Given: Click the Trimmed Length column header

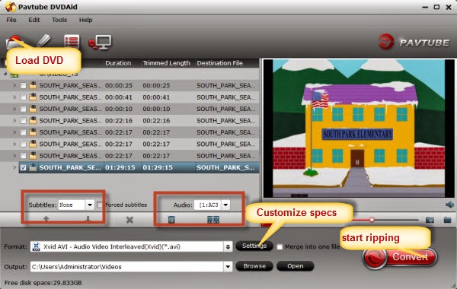Looking at the screenshot, I should (166, 63).
